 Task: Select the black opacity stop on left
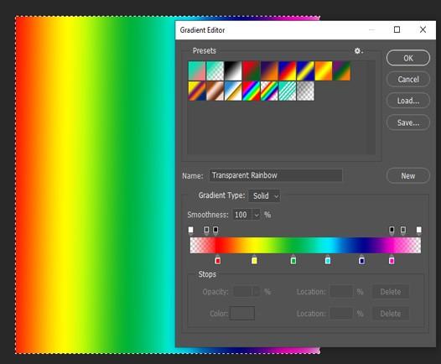pyautogui.click(x=215, y=231)
